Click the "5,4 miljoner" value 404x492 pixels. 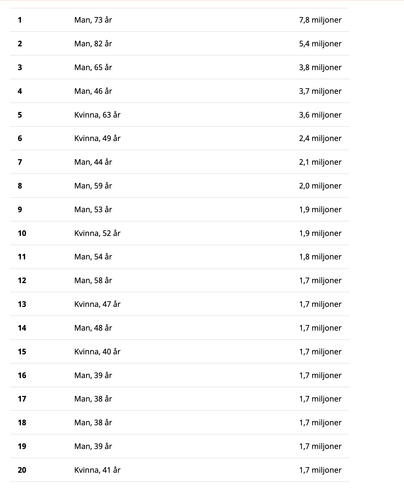pyautogui.click(x=320, y=44)
